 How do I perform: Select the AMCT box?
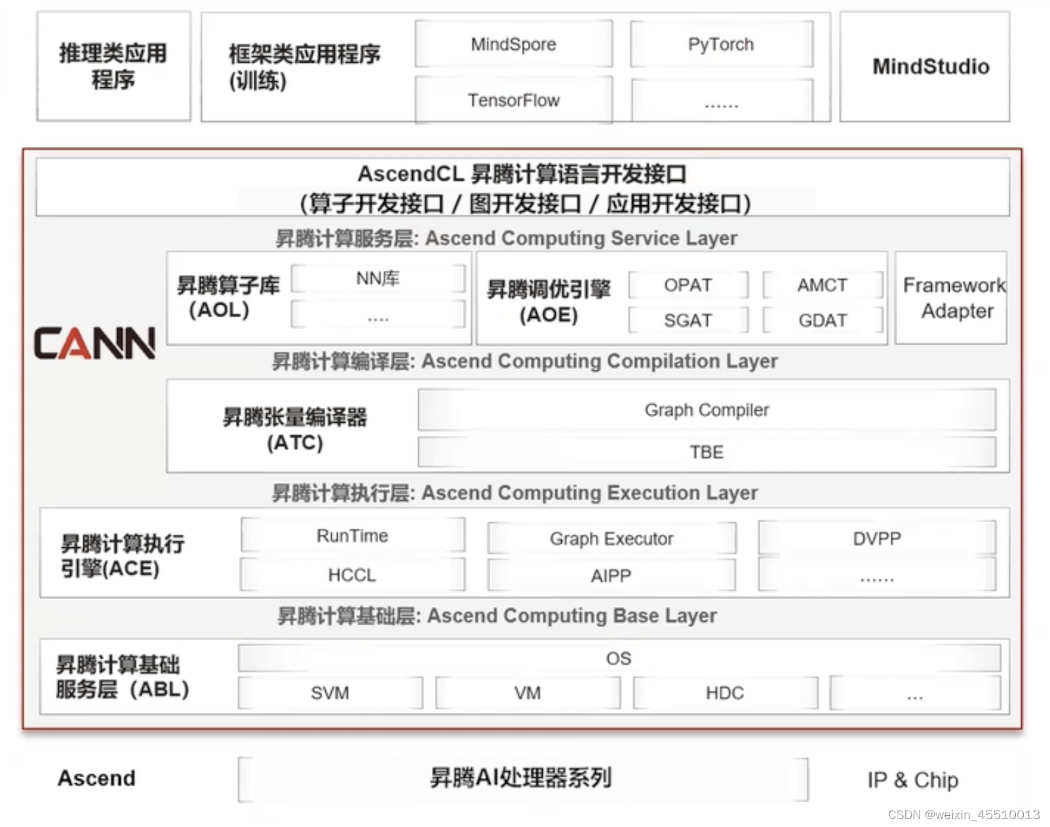823,285
